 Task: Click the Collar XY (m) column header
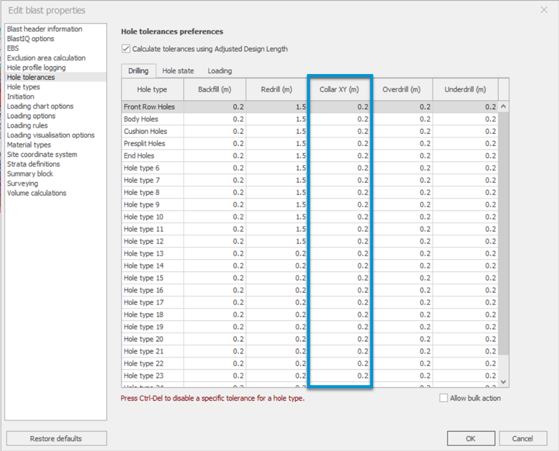tap(339, 89)
